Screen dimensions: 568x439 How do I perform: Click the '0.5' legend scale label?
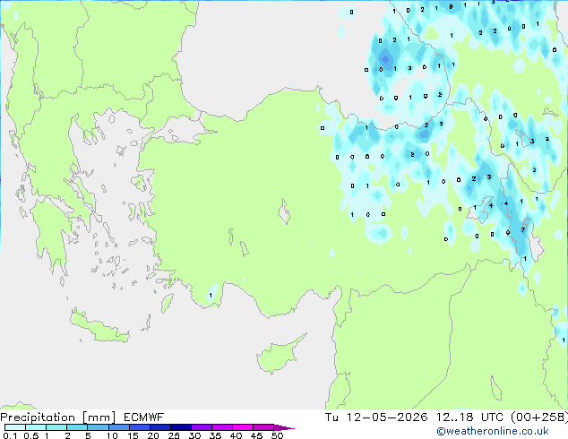point(30,435)
